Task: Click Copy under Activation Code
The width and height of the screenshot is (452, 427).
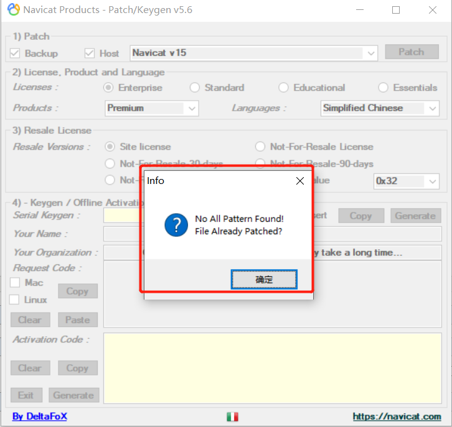Action: point(78,368)
